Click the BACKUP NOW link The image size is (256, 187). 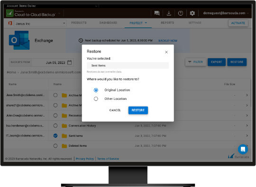click(x=168, y=41)
